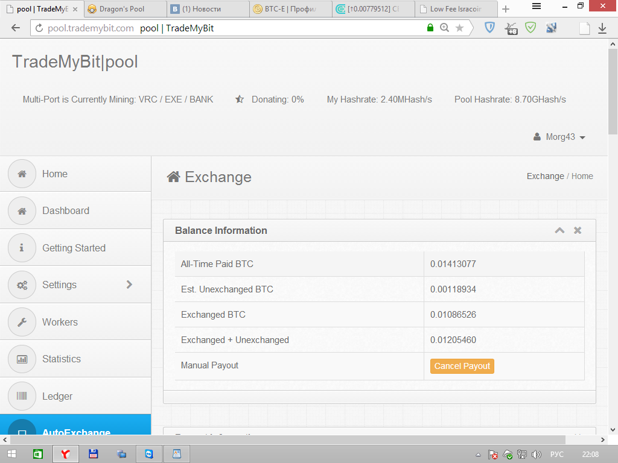Select AutoExchange in the sidebar

75,424
